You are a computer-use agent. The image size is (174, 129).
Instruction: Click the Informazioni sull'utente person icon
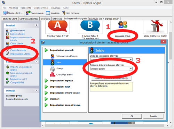53,56
